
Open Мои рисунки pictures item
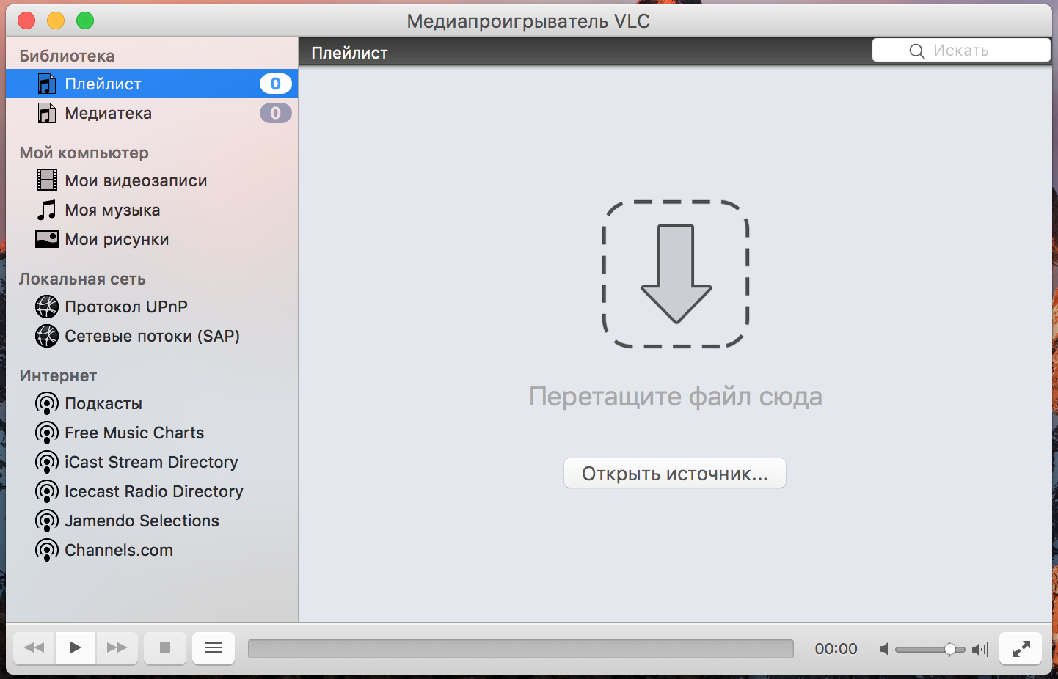(116, 240)
